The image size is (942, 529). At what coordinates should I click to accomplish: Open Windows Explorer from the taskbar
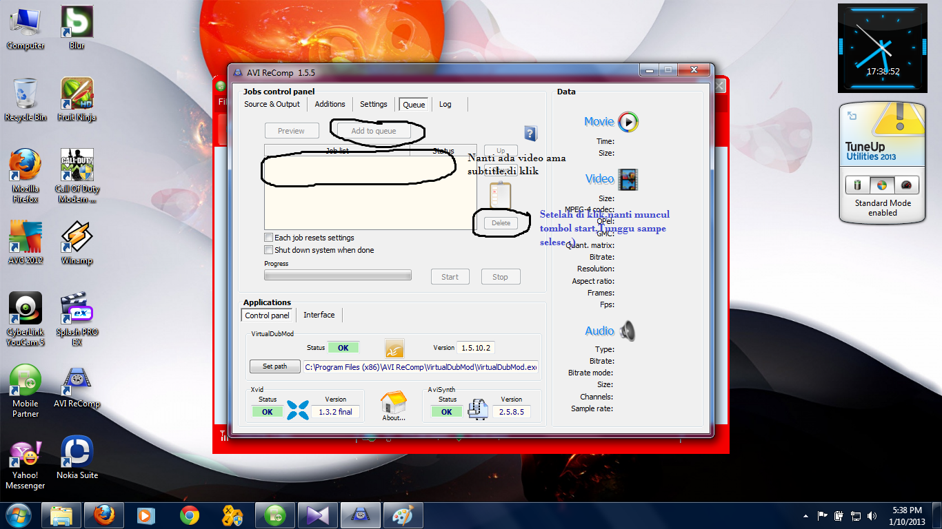coord(61,515)
